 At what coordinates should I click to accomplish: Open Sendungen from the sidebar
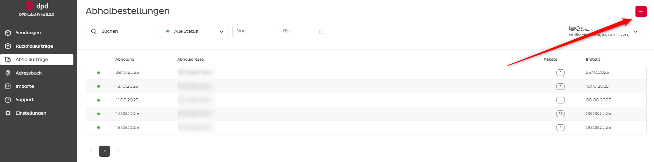(28, 33)
